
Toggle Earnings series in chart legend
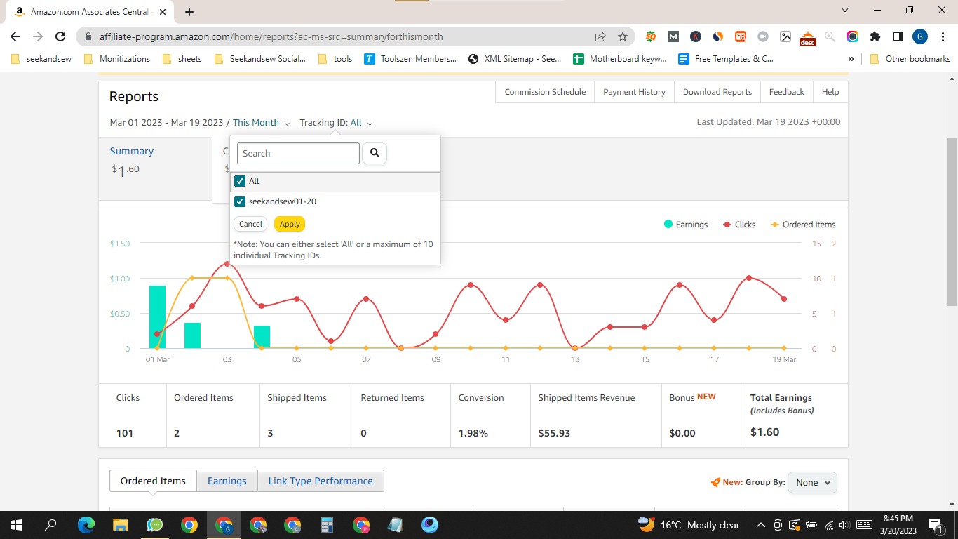coord(685,225)
